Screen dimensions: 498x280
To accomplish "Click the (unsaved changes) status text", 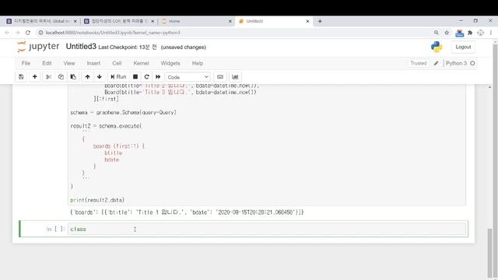I will coord(184,47).
